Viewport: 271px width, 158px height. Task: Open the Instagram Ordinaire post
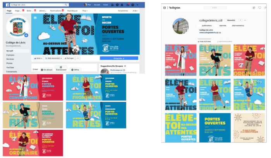coord(249,60)
